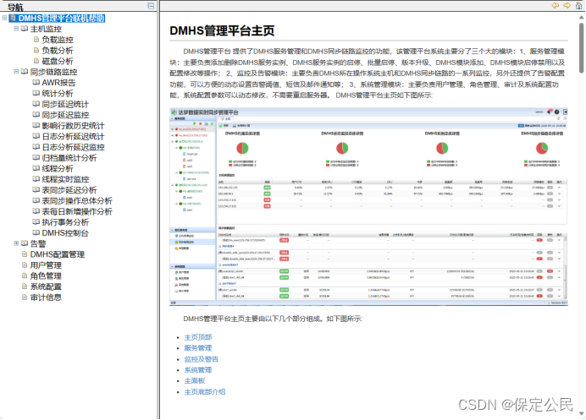The width and height of the screenshot is (586, 420).
Task: Click the book icon beside 统计分析
Action: click(36, 93)
